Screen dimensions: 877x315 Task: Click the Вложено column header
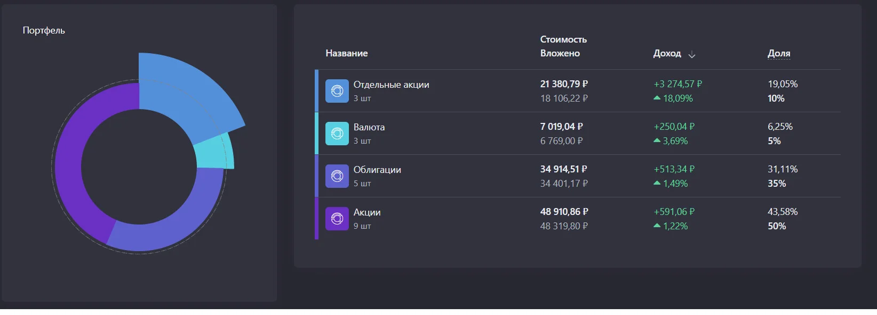coord(560,53)
